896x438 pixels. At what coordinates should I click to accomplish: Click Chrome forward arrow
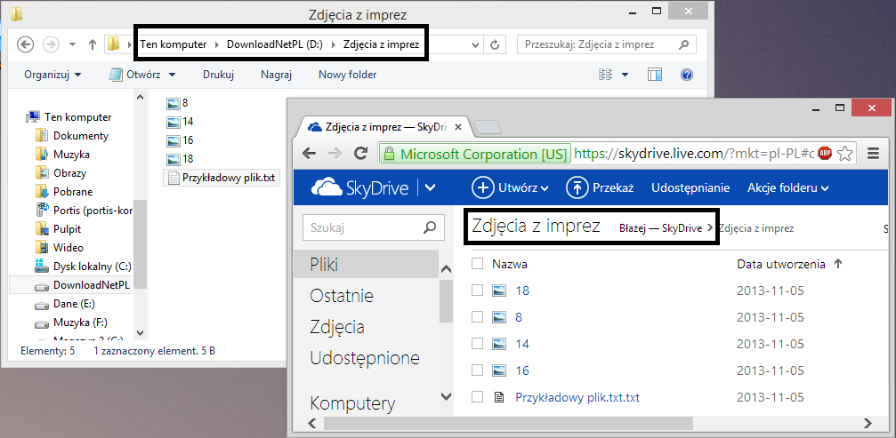click(335, 154)
